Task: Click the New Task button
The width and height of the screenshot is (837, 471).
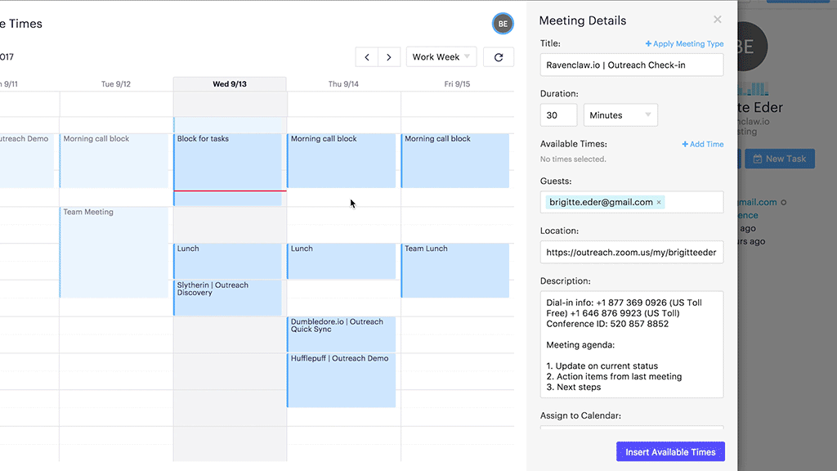Action: click(x=779, y=159)
